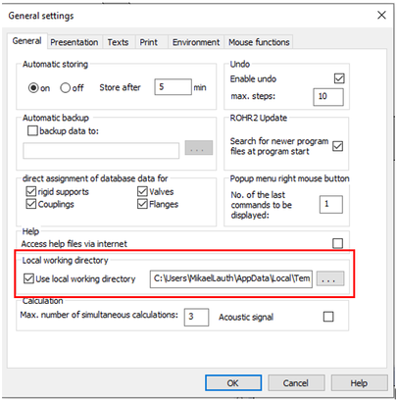Enable access help files via internet
This screenshot has height=400, width=397.
(337, 243)
